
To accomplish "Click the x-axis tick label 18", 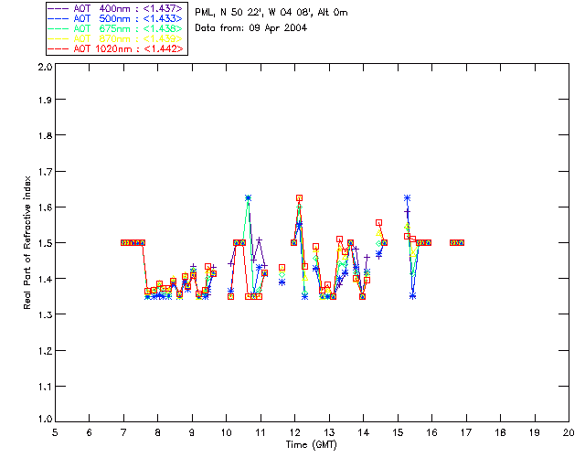I will [501, 432].
